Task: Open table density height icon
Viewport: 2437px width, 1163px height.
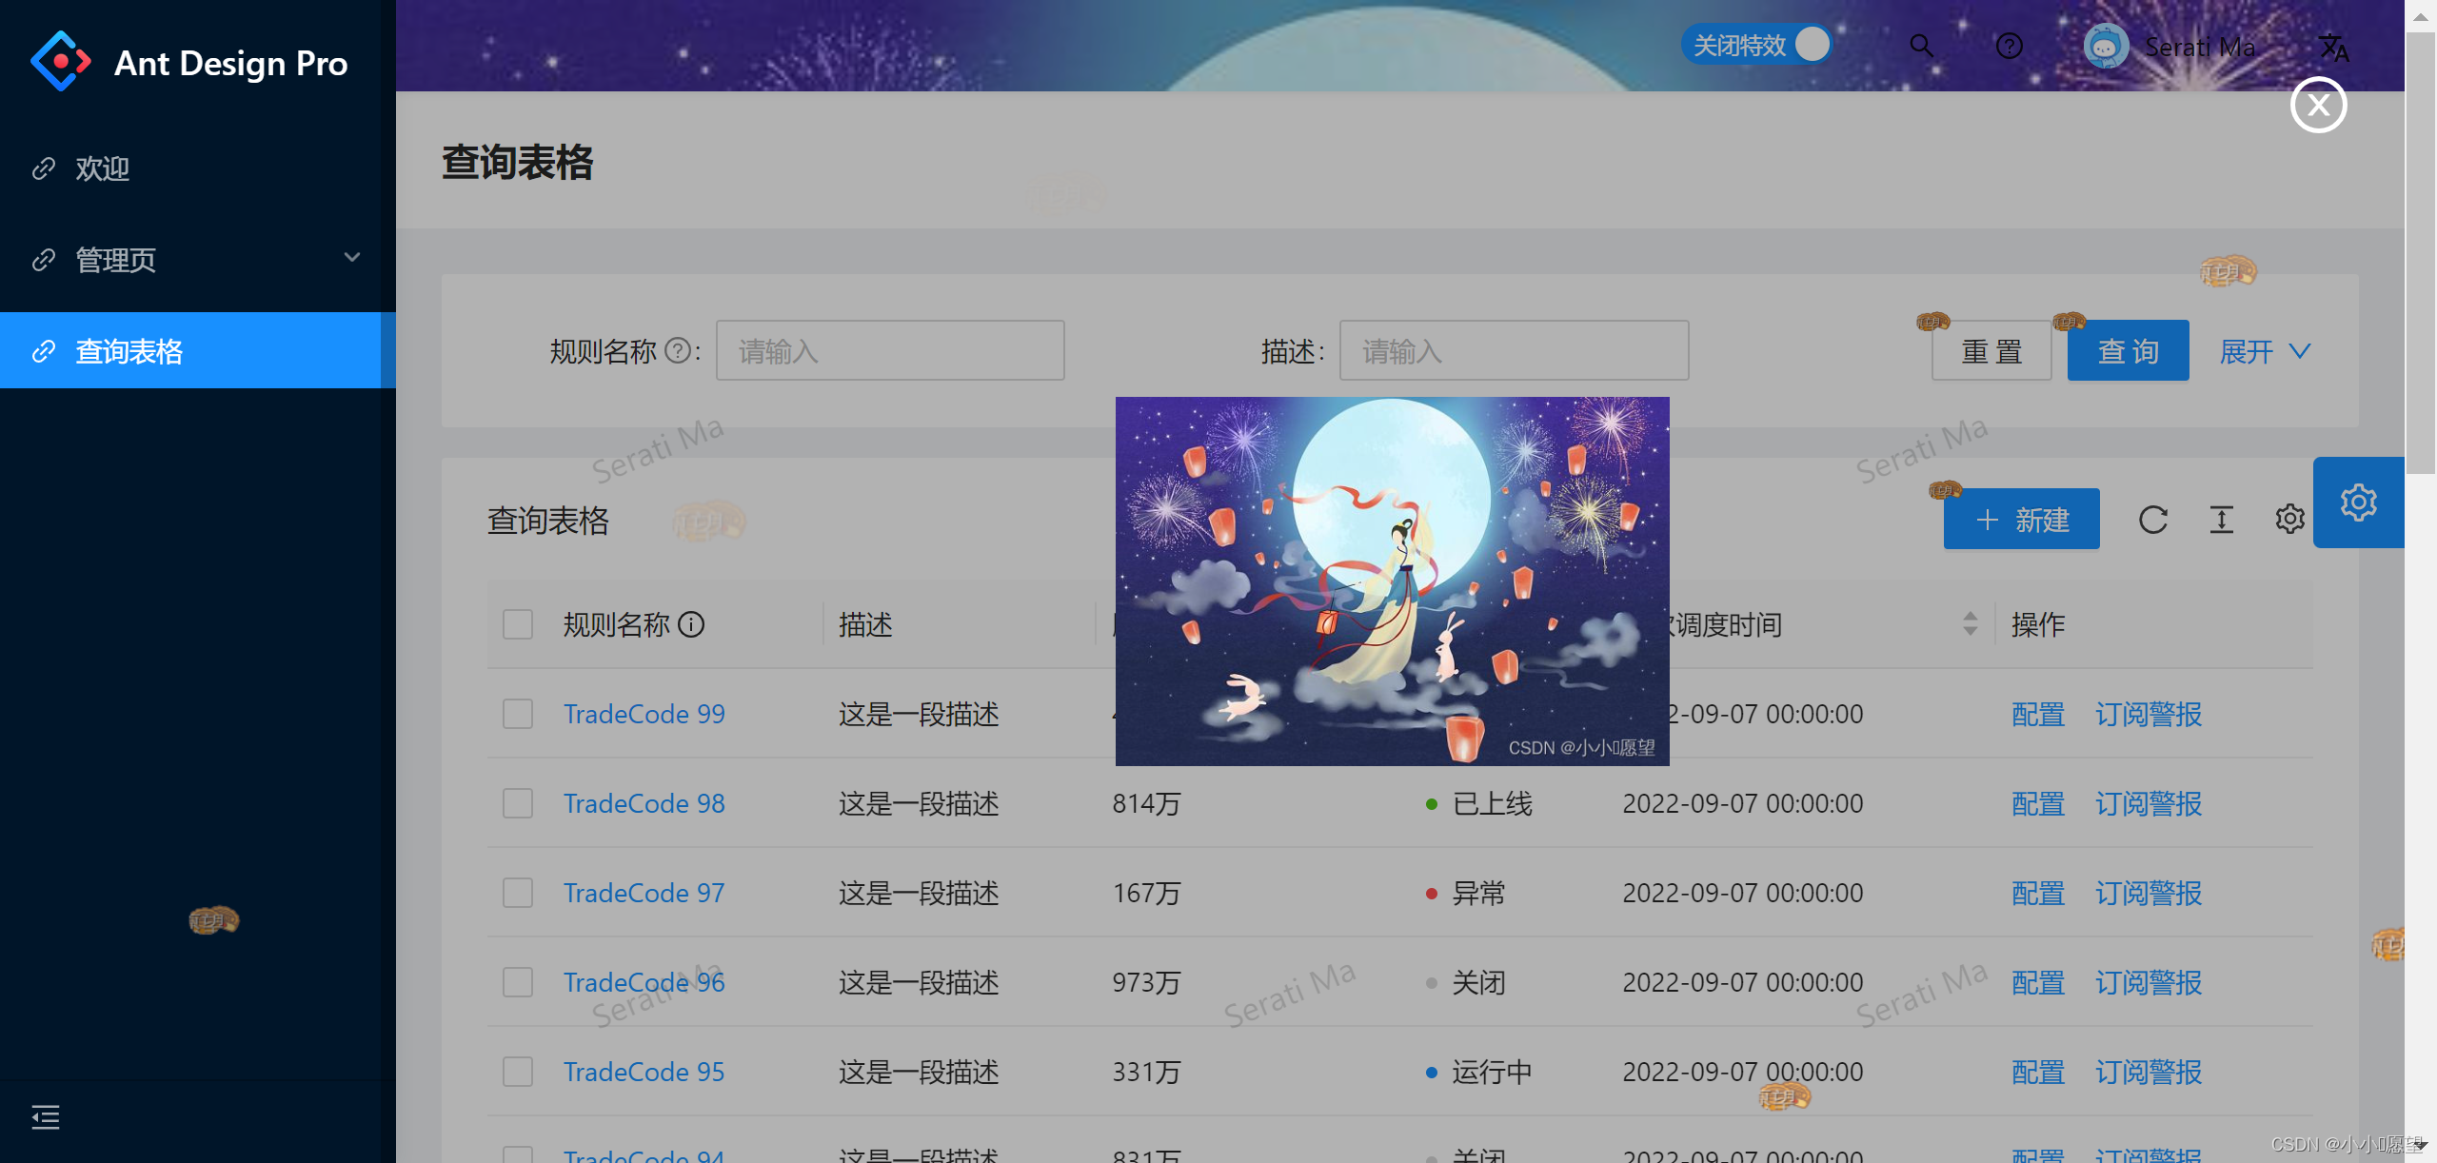Action: pyautogui.click(x=2221, y=520)
